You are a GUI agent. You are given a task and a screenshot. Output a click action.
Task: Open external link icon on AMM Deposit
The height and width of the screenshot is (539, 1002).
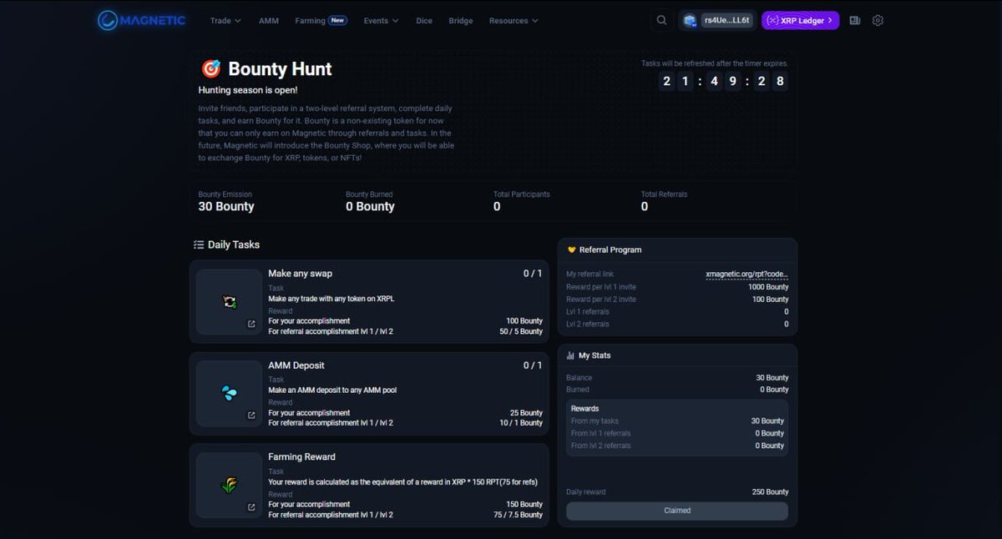251,416
